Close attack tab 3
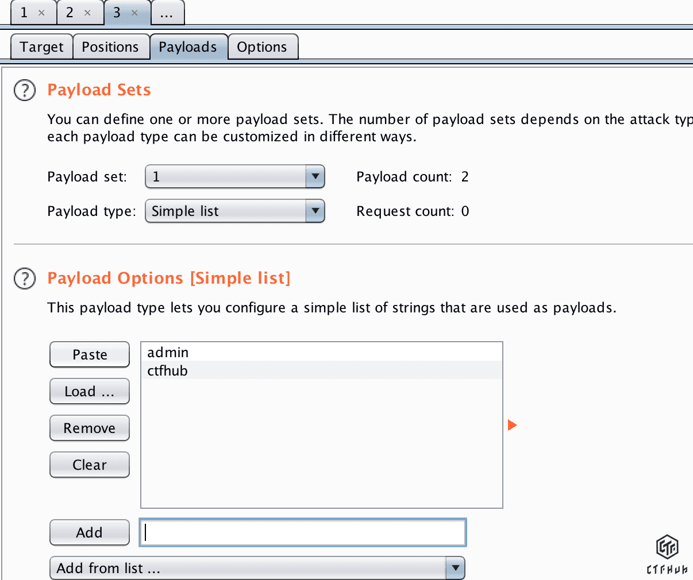 click(x=134, y=13)
